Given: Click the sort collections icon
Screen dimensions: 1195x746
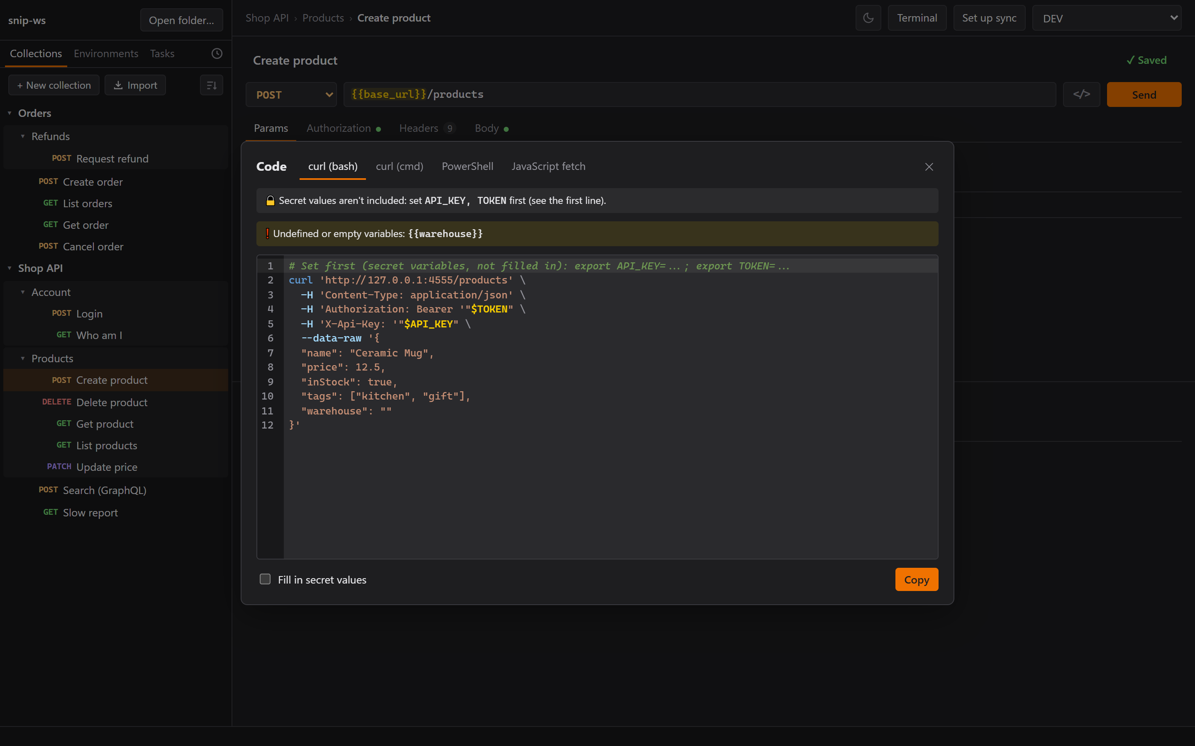Looking at the screenshot, I should pos(211,85).
